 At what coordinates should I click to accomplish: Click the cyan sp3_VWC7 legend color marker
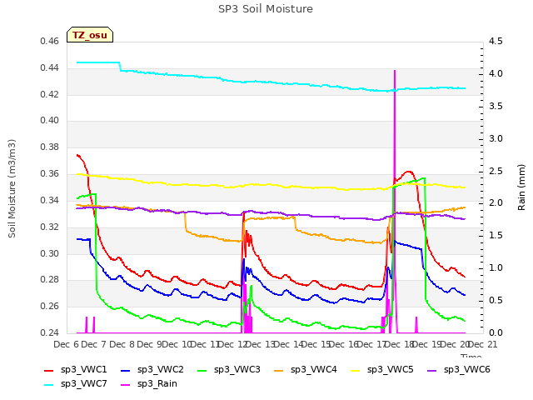(49, 385)
